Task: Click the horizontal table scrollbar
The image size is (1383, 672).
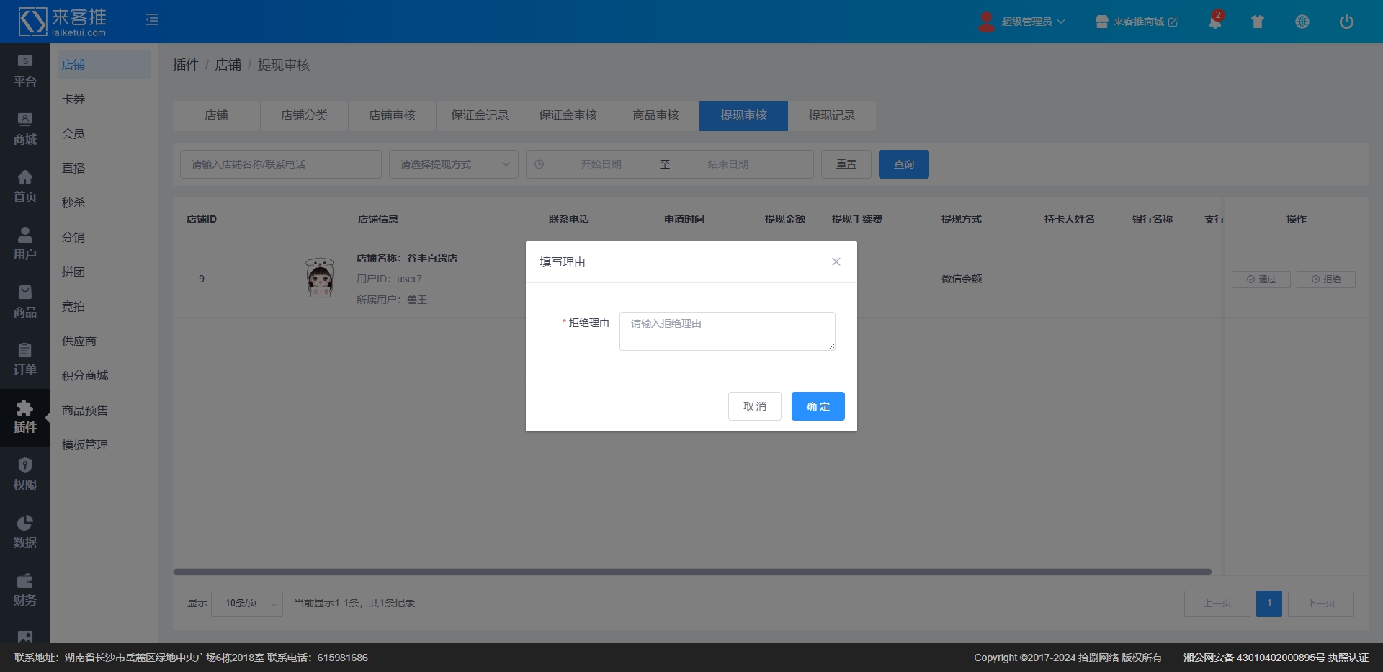Action: click(x=691, y=572)
